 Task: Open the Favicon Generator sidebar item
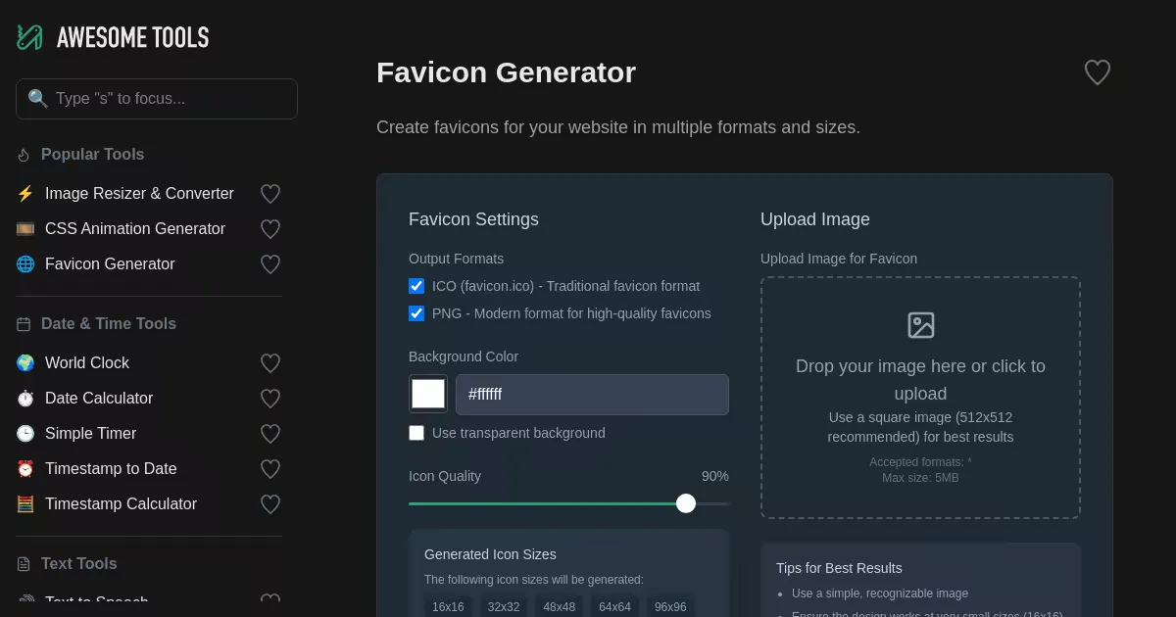pos(110,264)
